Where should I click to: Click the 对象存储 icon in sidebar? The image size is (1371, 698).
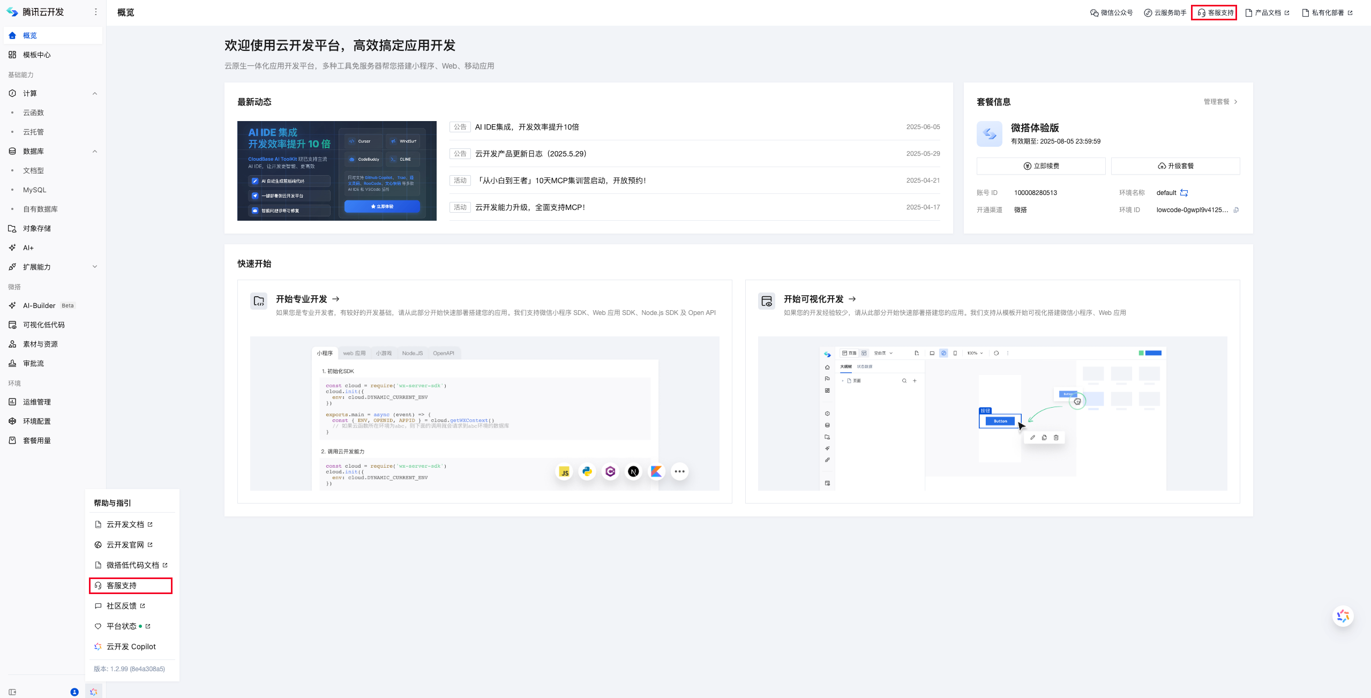[x=12, y=228]
